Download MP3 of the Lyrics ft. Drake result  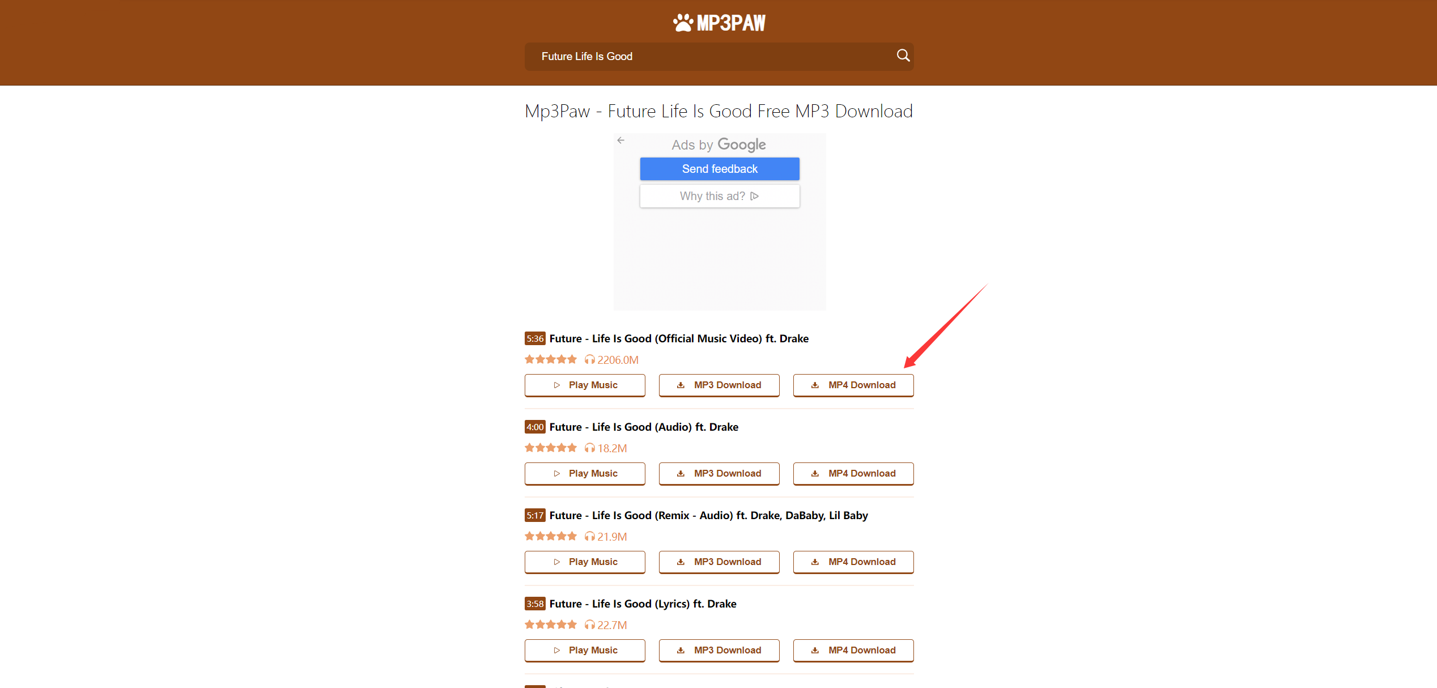(718, 650)
